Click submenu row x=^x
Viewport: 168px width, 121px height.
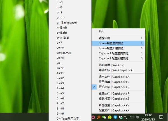70,58
